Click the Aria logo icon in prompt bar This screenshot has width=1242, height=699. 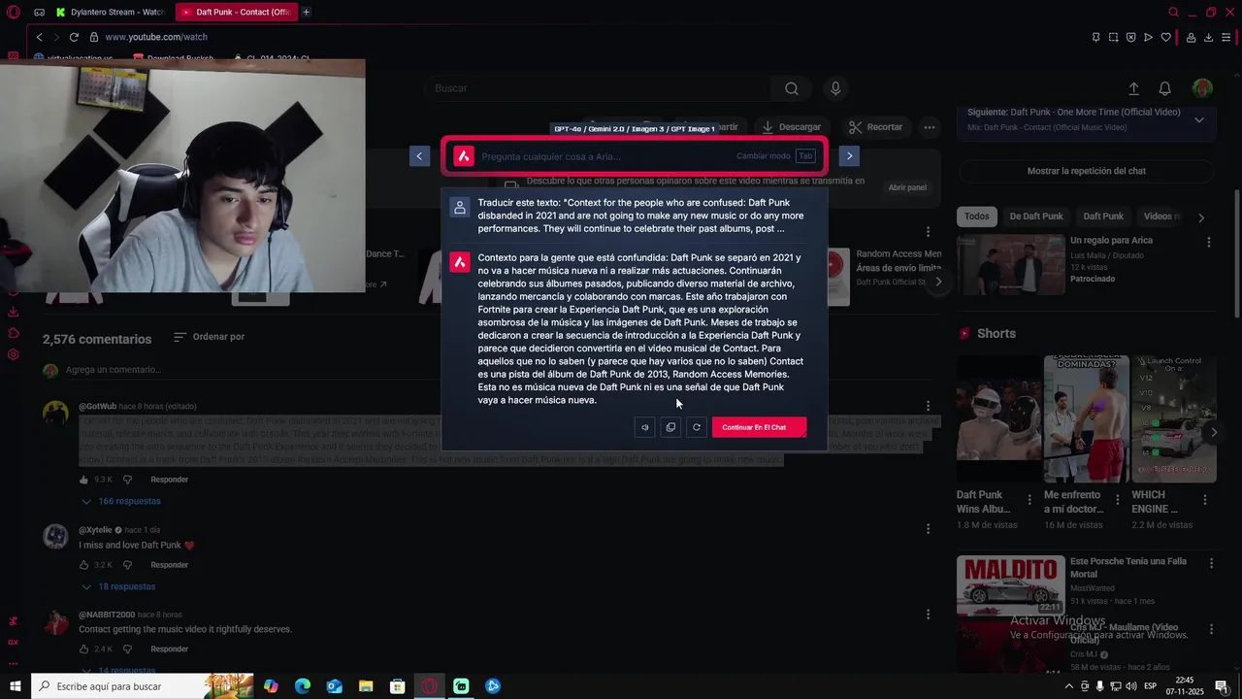pos(464,156)
